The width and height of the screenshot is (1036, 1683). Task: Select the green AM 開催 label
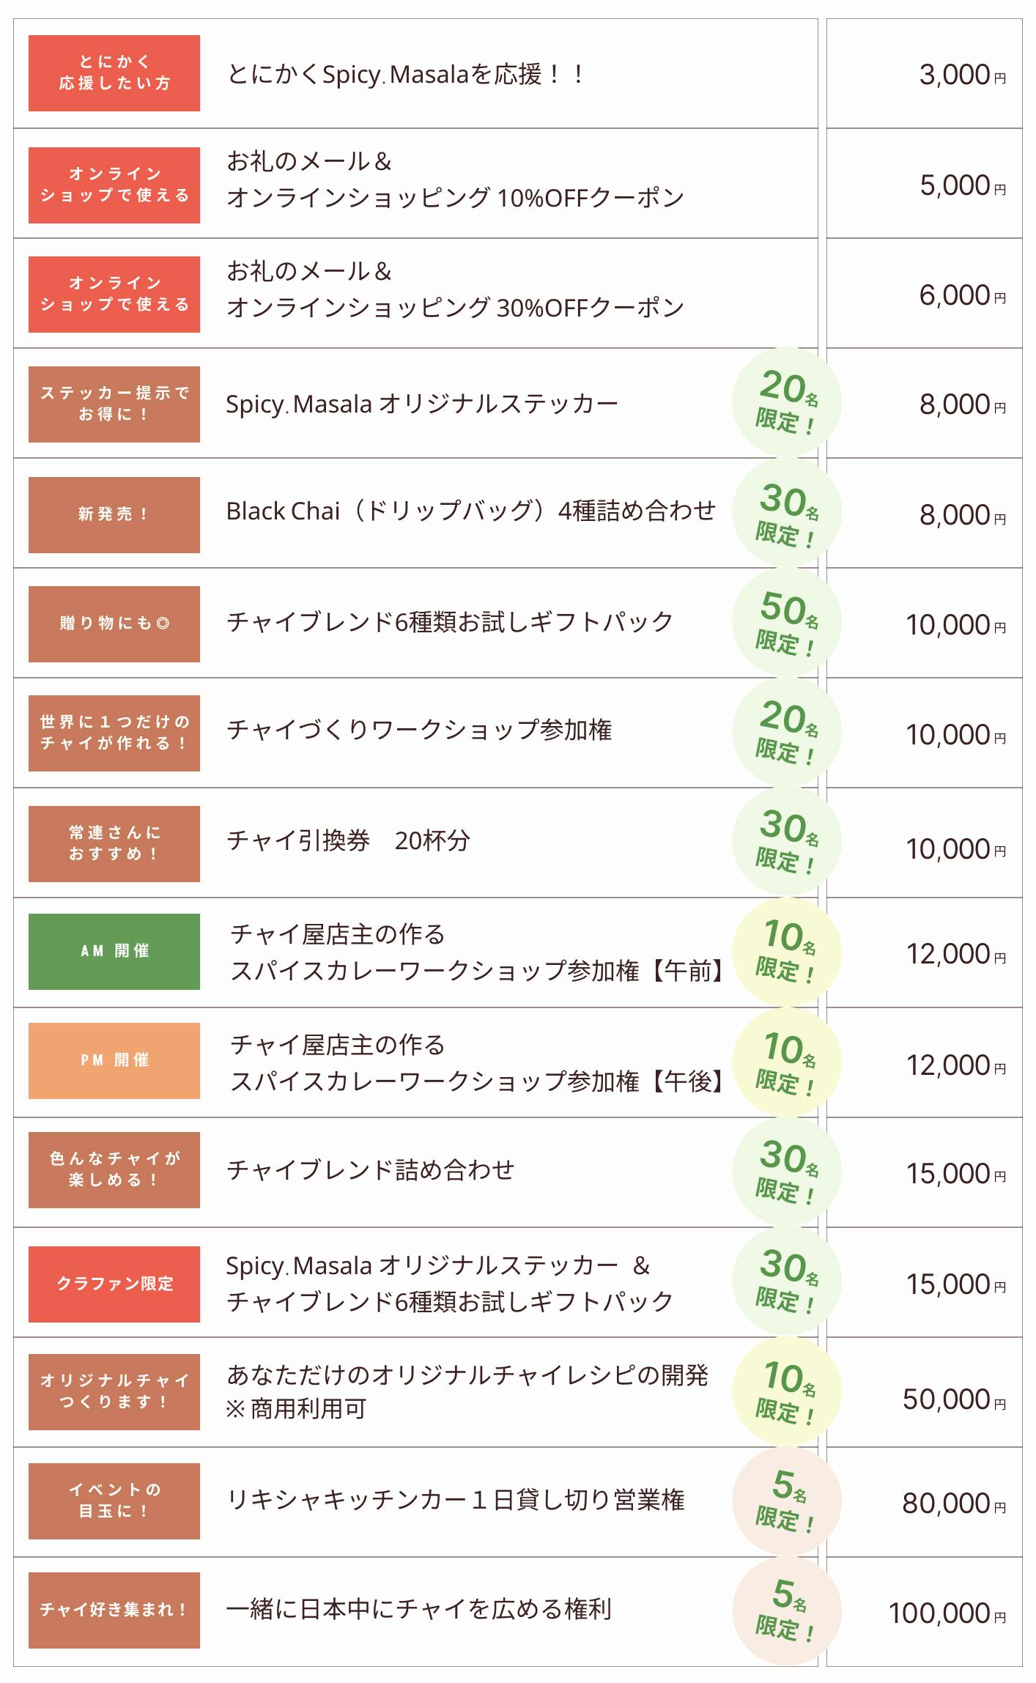point(114,951)
